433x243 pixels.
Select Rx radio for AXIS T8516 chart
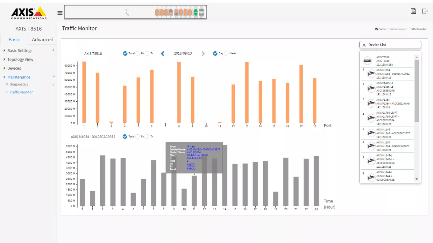point(138,54)
